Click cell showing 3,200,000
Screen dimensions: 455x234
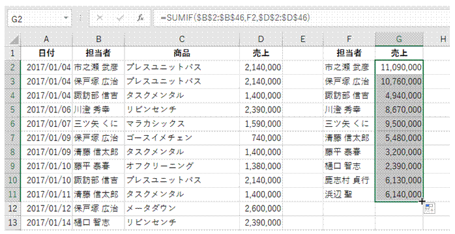399,152
